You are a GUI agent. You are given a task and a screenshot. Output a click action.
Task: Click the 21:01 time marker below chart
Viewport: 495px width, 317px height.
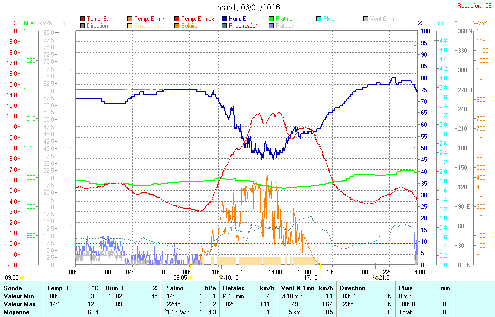click(x=386, y=277)
